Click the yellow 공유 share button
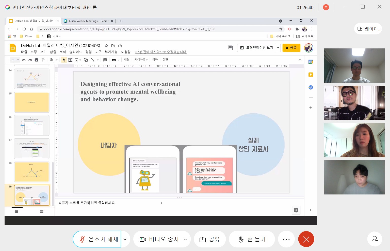Screen dimensions: 390x251 point(291,48)
